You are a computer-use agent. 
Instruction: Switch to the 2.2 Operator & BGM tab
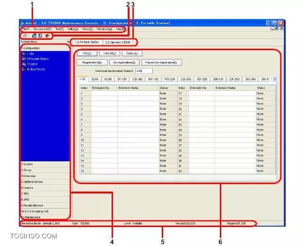(118, 42)
